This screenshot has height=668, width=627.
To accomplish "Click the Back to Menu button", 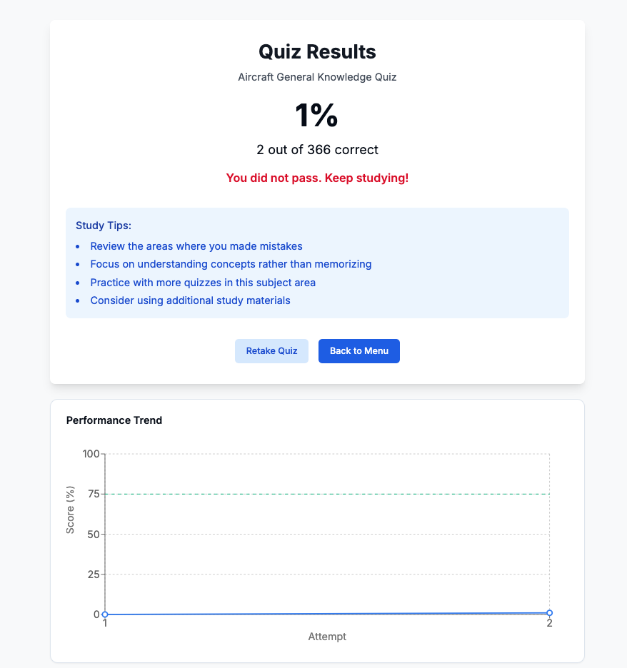I will click(x=358, y=350).
